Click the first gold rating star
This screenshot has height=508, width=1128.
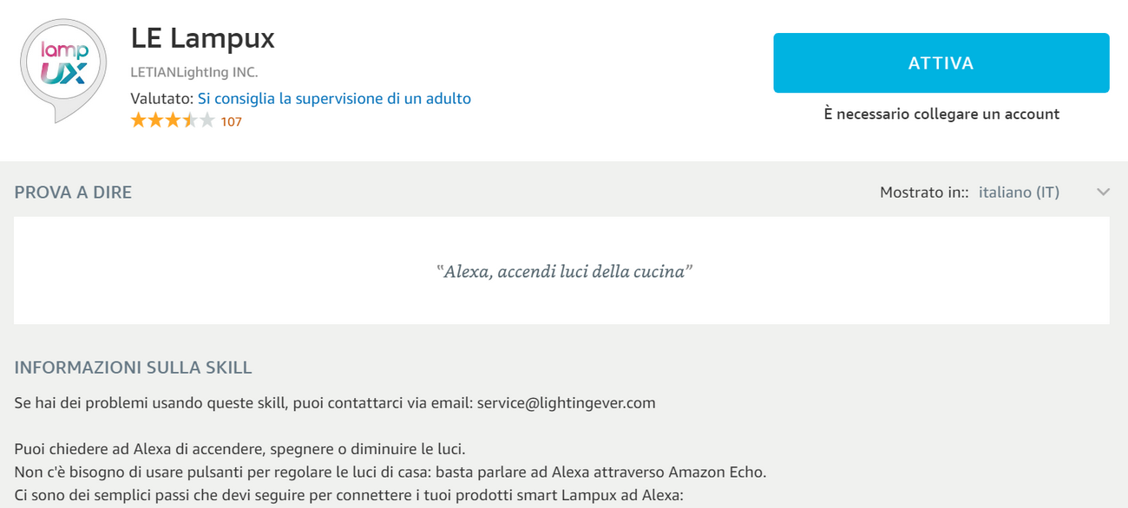coord(138,121)
